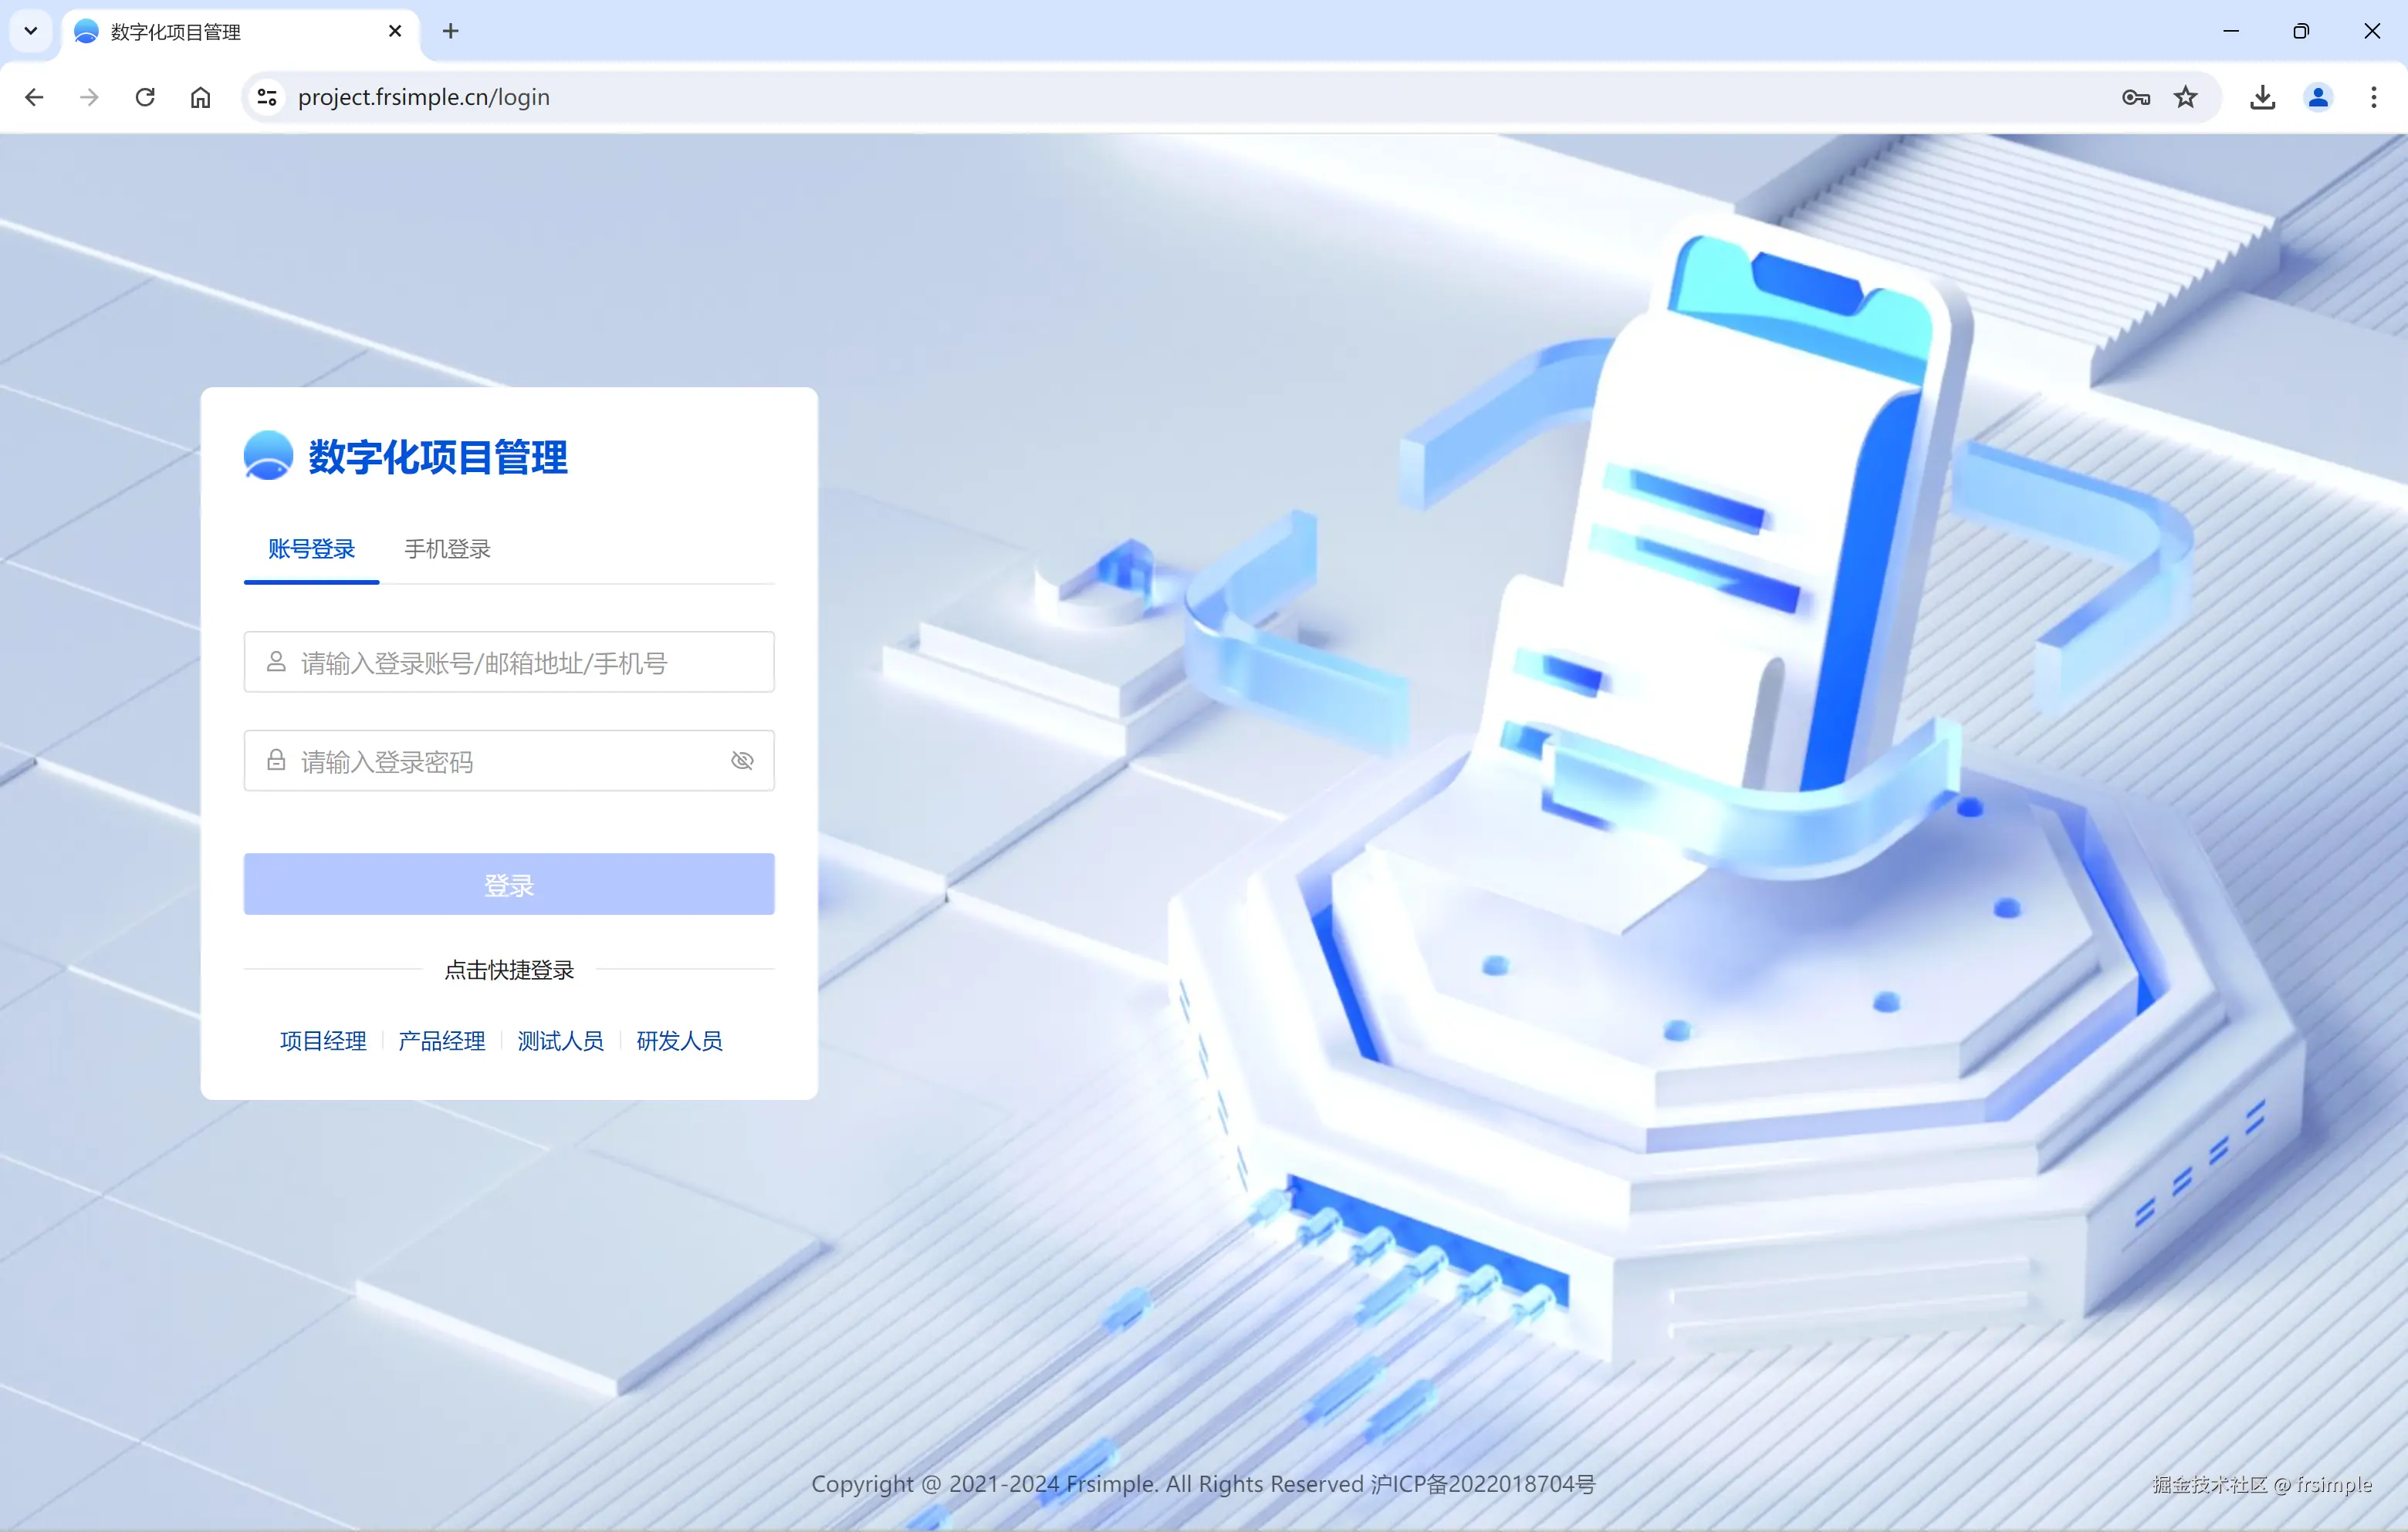Open the browser downloads panel

pos(2262,97)
